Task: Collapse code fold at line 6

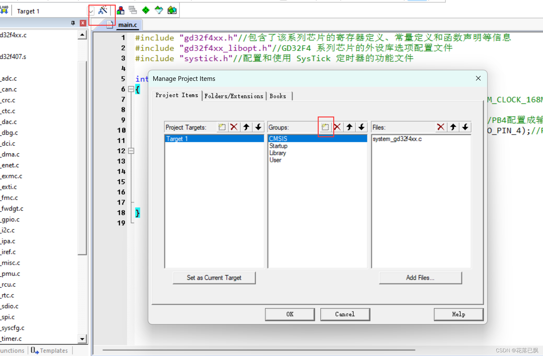Action: (131, 89)
